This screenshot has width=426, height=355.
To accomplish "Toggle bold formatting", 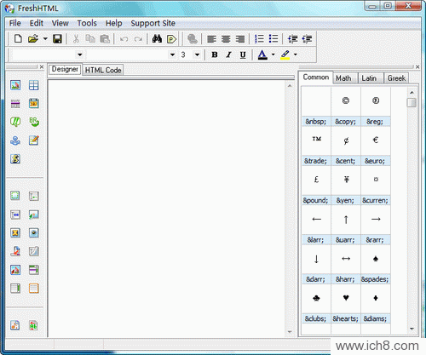I will pyautogui.click(x=215, y=54).
